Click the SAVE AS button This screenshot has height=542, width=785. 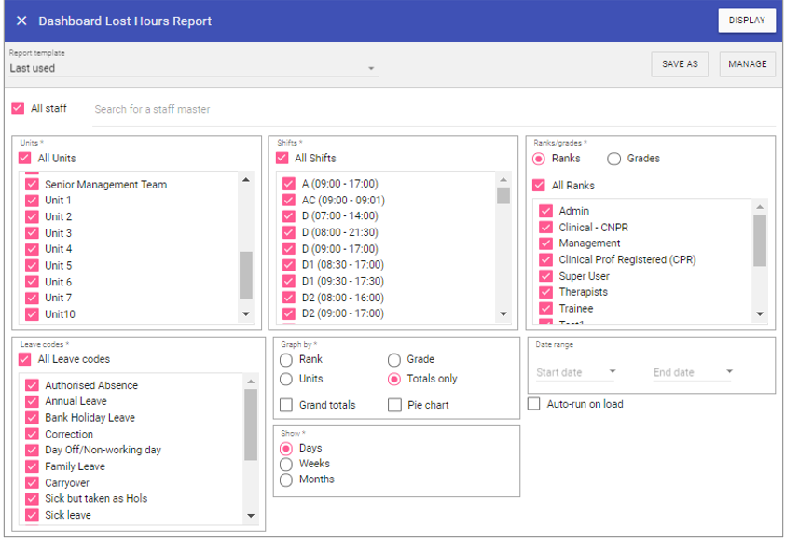[680, 64]
